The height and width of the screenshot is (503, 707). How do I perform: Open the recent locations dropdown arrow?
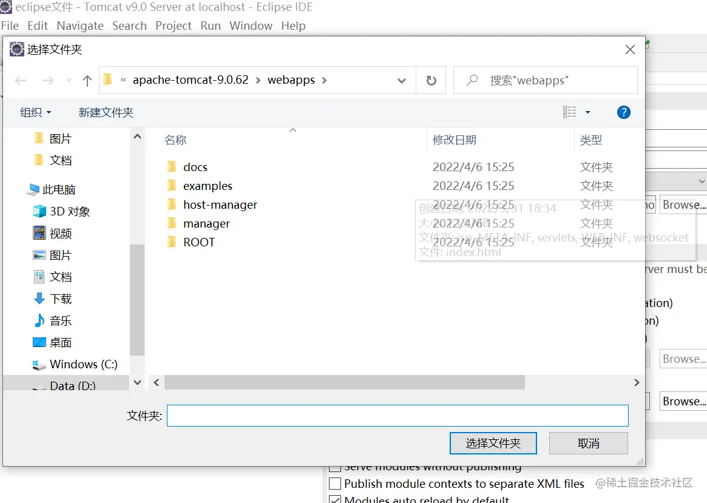[69, 81]
